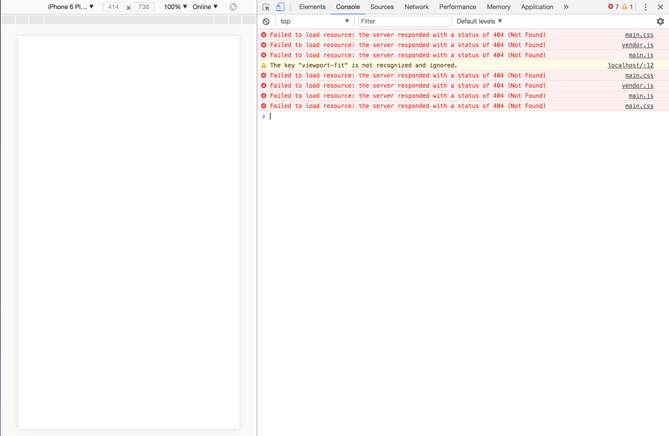Viewport: 669px width, 436px height.
Task: Click the red error count badge
Action: [x=613, y=7]
